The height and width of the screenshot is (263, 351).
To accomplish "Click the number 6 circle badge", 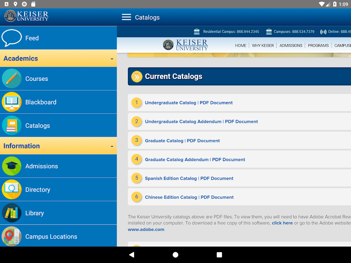I will pyautogui.click(x=137, y=197).
